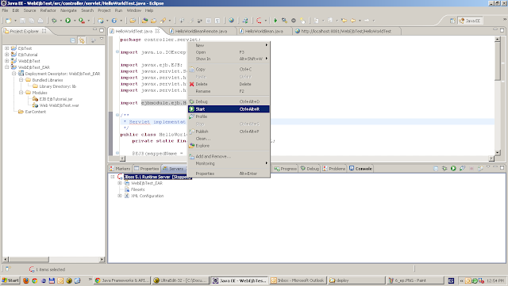The height and width of the screenshot is (286, 508).
Task: Open dropdown arrow next to New icon
Action: pyautogui.click(x=15, y=21)
